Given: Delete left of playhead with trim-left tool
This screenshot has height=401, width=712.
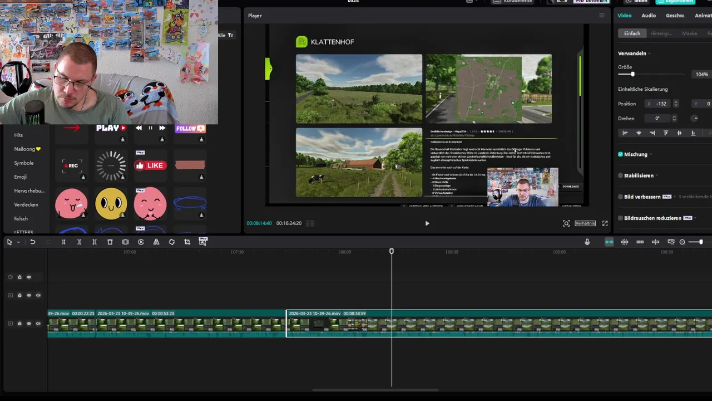Looking at the screenshot, I should point(79,242).
